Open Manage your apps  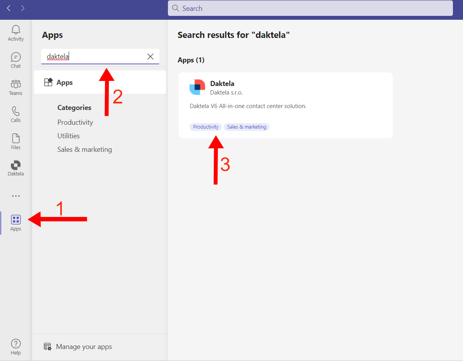click(x=84, y=347)
